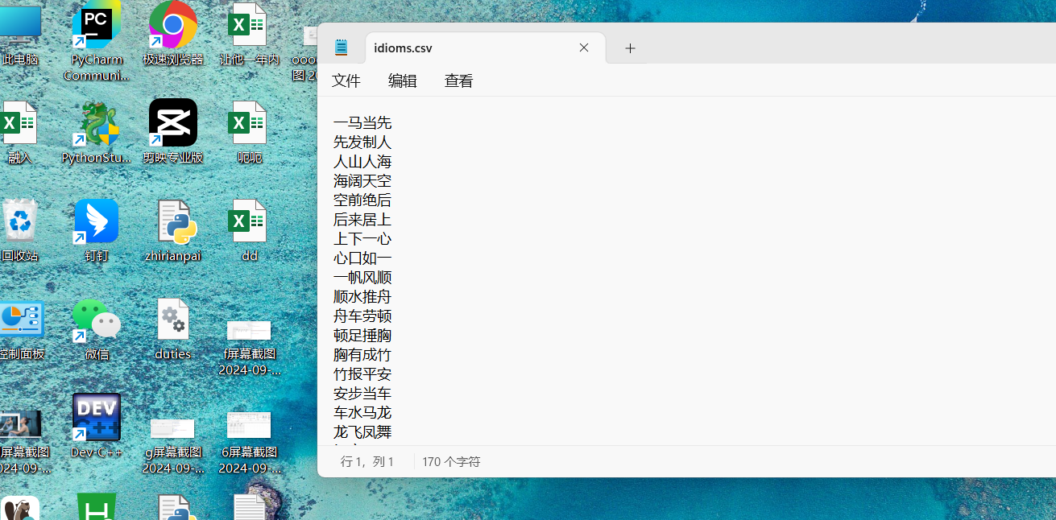Screen dimensions: 1056x520
Task: Select the 钉钉 desktop shortcut
Action: pyautogui.click(x=96, y=231)
